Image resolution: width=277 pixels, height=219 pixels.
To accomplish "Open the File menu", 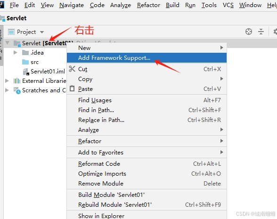I will (x=14, y=5).
